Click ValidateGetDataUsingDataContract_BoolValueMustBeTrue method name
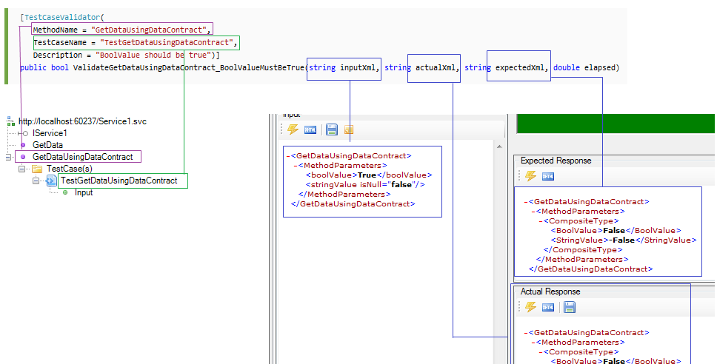 click(x=189, y=67)
